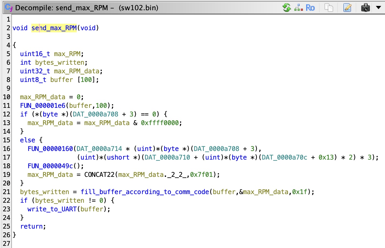
Task: Click the snapshot camera icon
Action: [366, 8]
